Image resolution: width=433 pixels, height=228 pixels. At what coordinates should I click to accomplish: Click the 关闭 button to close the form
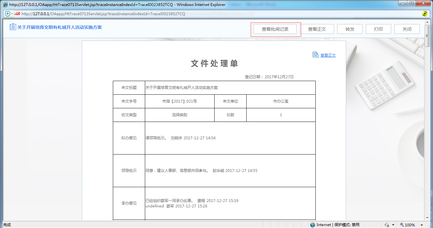pos(407,29)
